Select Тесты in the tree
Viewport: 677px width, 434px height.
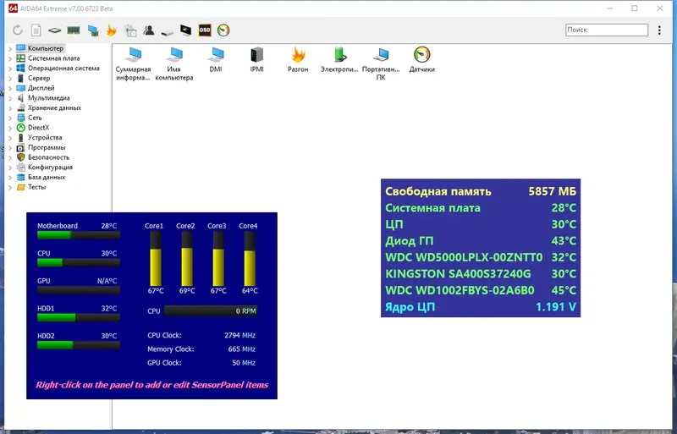(x=36, y=188)
